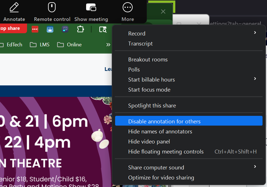Open the browser Extensions puzzle icon
267x187 pixels.
[x=80, y=29]
